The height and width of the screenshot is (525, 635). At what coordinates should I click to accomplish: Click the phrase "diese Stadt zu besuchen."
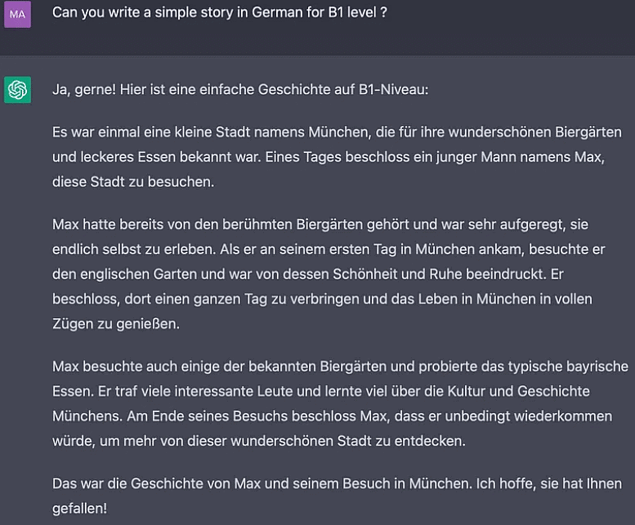[133, 182]
